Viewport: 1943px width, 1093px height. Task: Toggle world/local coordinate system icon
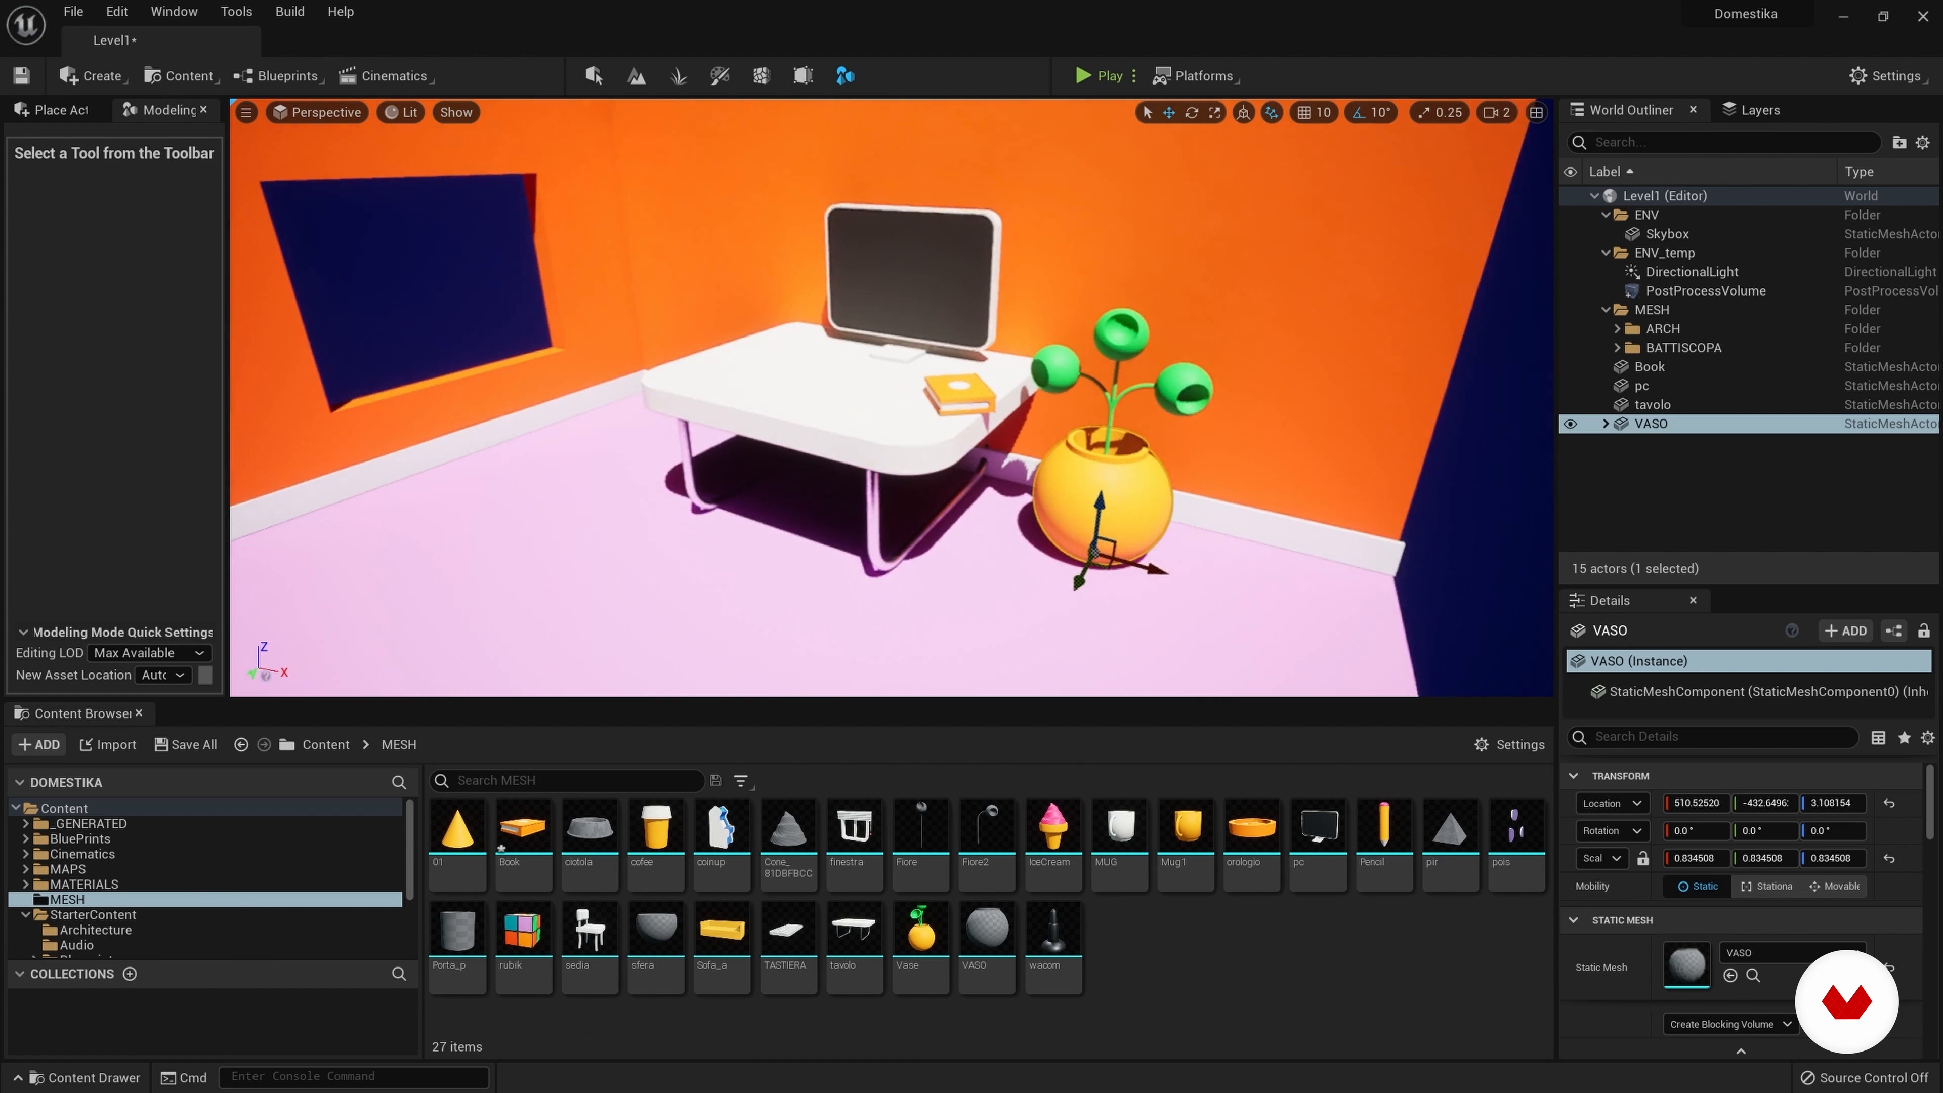pyautogui.click(x=1243, y=112)
